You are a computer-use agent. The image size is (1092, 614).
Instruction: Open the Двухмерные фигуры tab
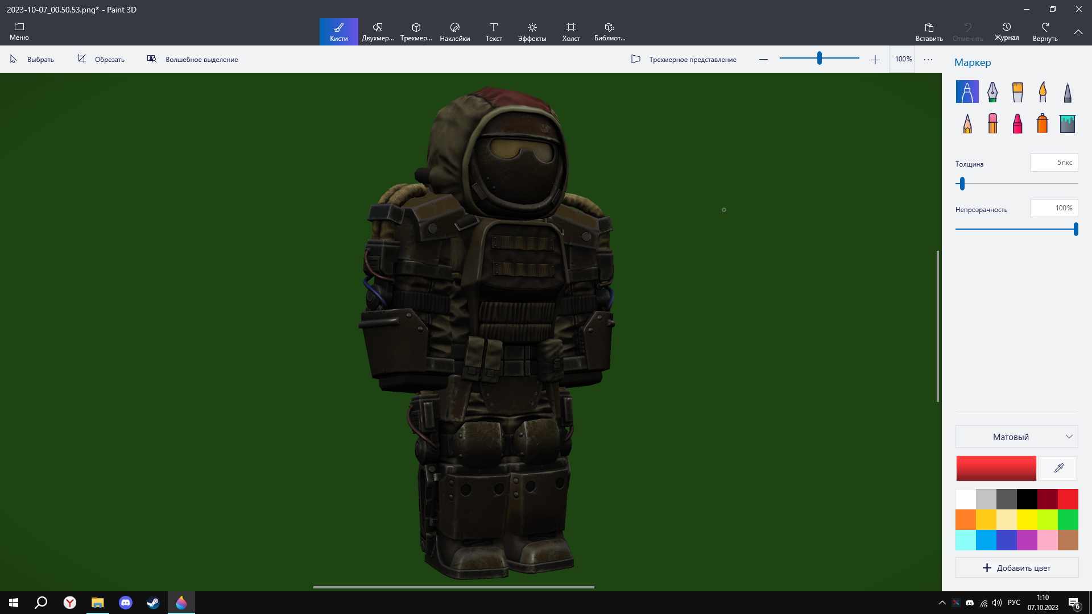pyautogui.click(x=378, y=32)
